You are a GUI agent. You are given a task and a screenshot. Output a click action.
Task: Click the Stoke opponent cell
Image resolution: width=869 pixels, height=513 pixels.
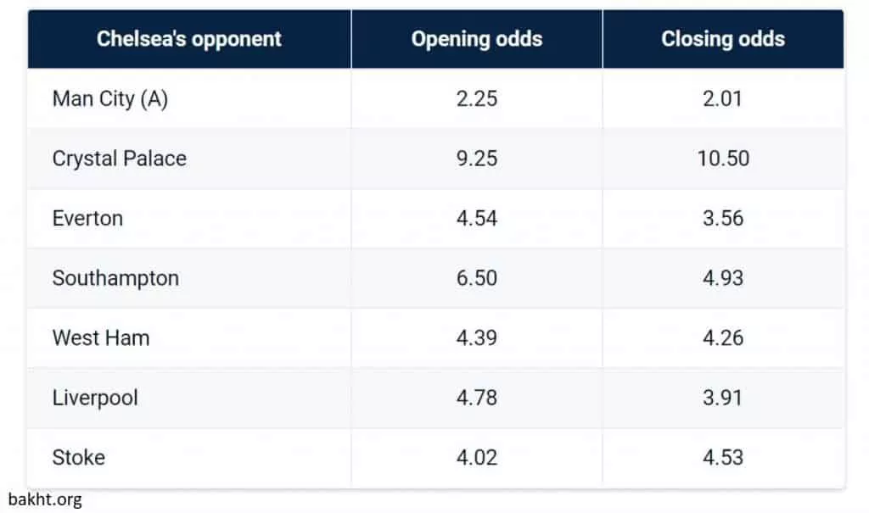click(x=79, y=457)
